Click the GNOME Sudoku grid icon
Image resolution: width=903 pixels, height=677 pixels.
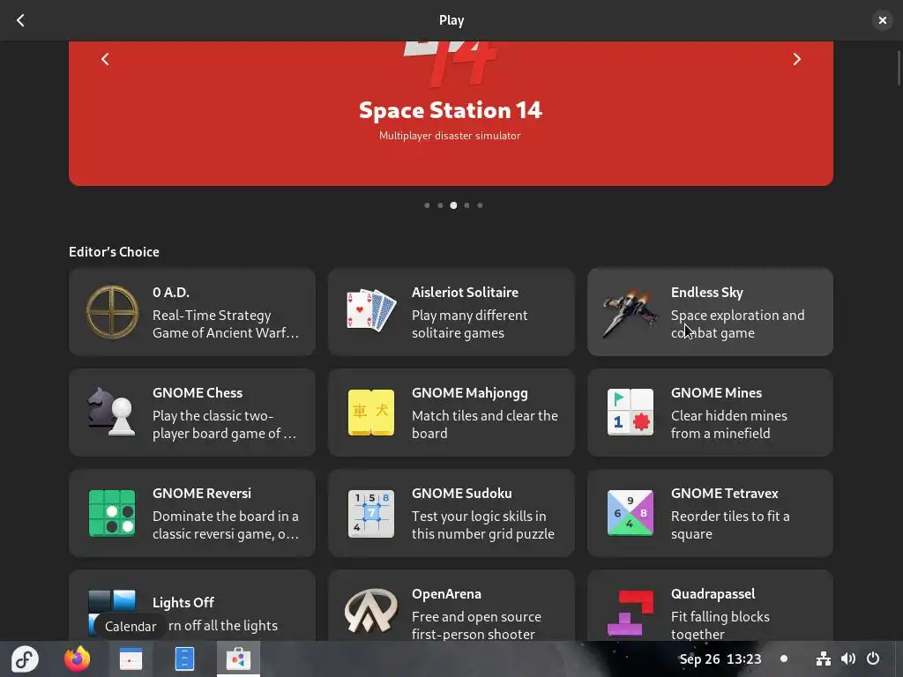coord(371,513)
